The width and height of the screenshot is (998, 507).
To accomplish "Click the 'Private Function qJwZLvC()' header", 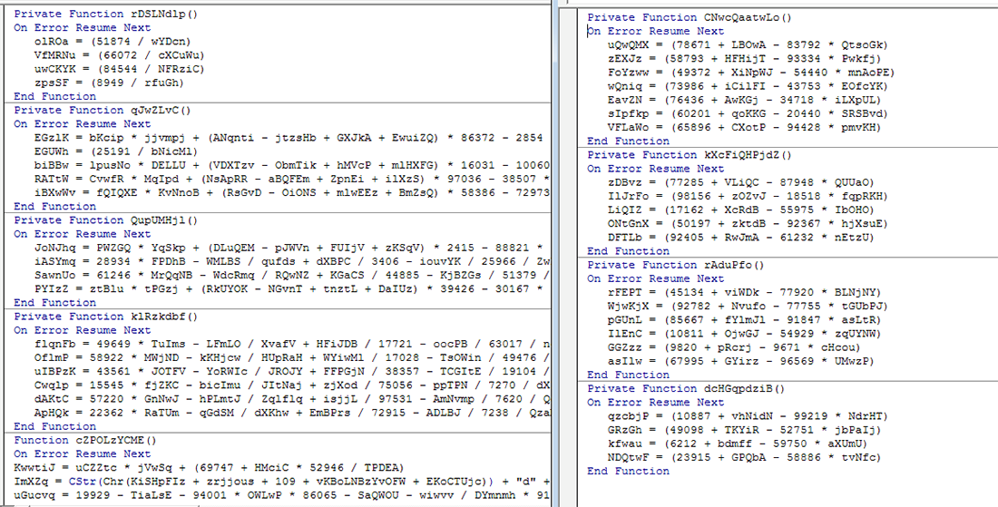I will 103,110.
